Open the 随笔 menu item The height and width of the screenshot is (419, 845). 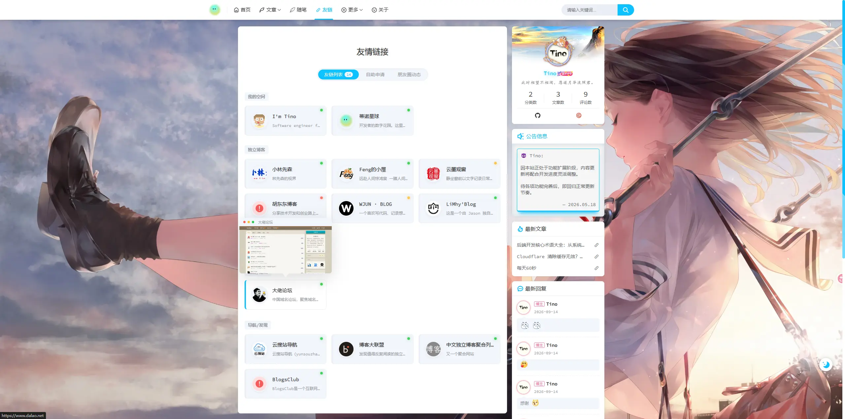pyautogui.click(x=298, y=10)
